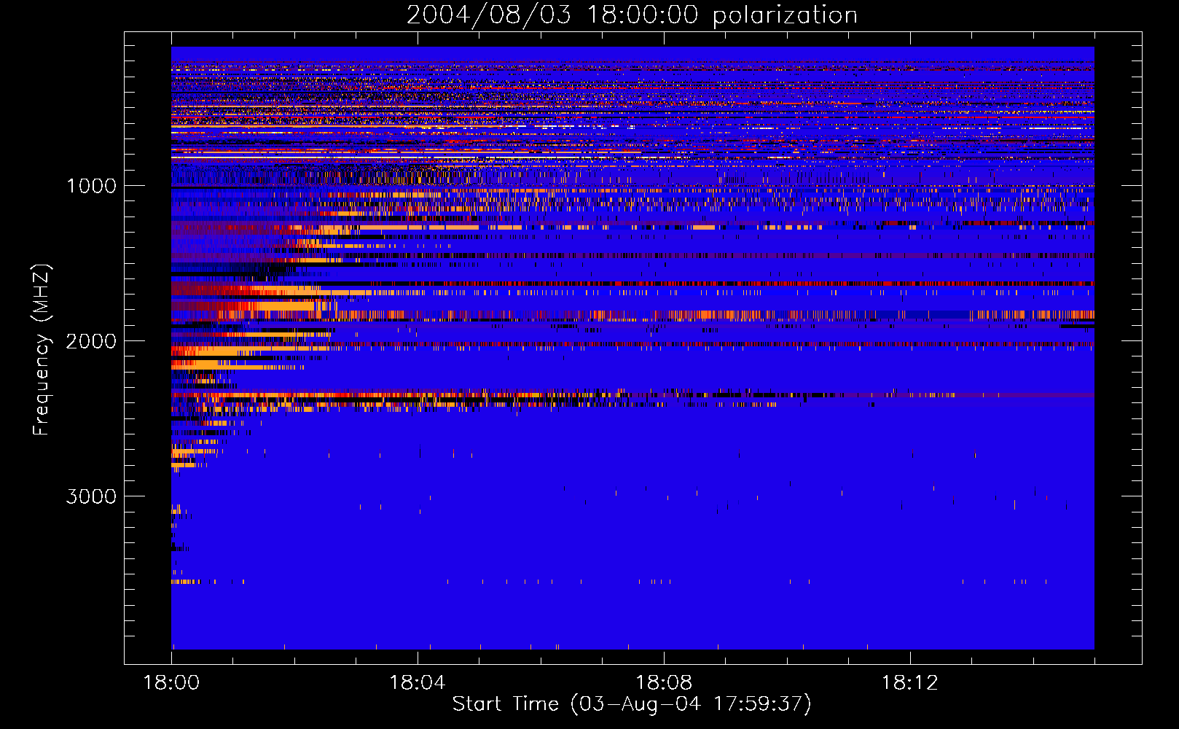Click the 18:08 time axis label
This screenshot has width=1179, height=729.
[x=664, y=683]
